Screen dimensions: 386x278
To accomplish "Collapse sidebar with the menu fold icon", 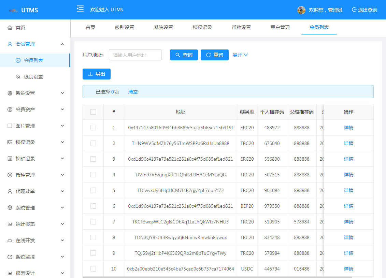I will (80, 9).
